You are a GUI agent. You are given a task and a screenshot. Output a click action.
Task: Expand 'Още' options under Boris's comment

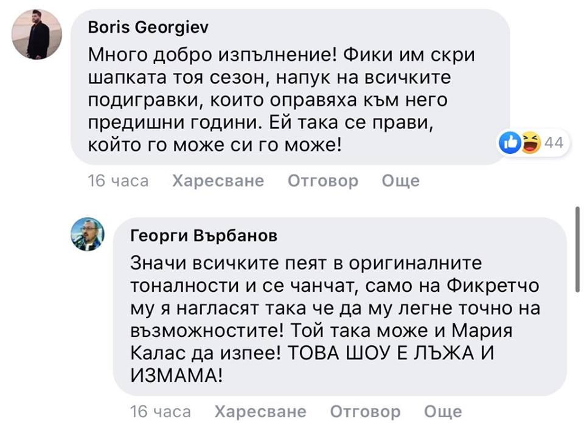click(x=401, y=181)
